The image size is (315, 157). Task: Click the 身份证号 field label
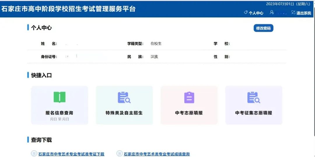pos(49,57)
